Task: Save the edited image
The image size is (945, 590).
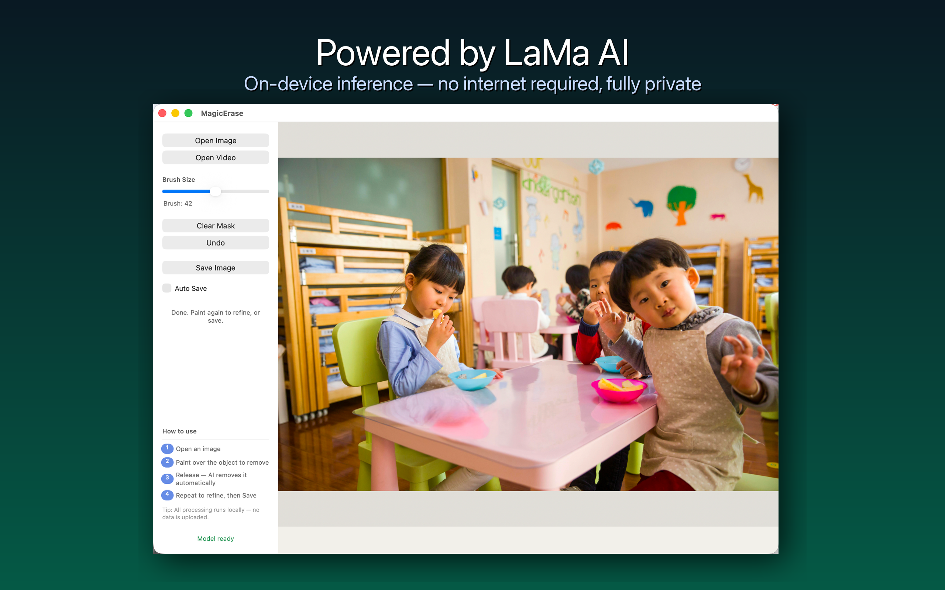Action: pyautogui.click(x=215, y=267)
